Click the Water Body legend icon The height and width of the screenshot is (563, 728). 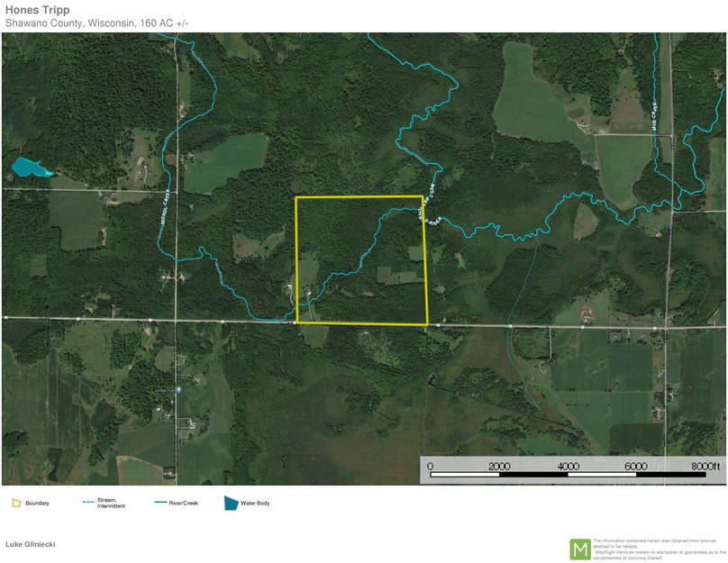click(x=231, y=503)
